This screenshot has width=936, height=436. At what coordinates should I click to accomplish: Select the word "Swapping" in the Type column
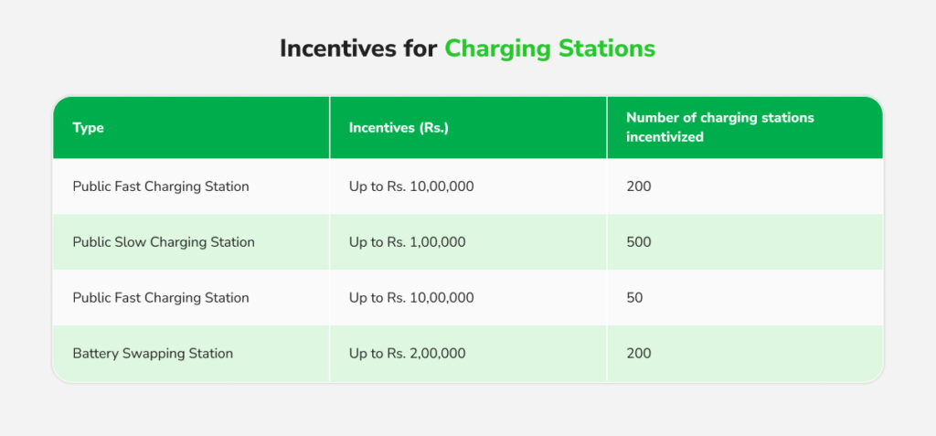coord(154,353)
